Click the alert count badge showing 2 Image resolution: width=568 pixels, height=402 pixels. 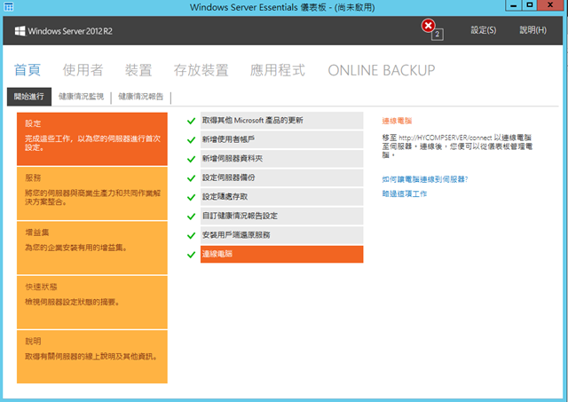click(x=438, y=34)
